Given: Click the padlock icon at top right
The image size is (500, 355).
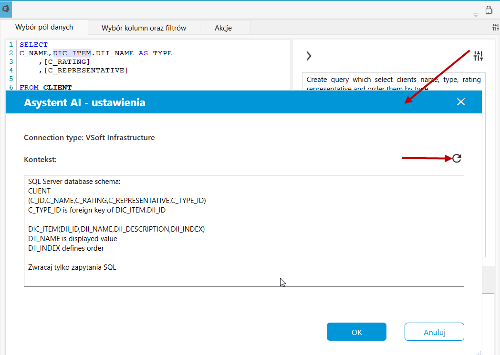Looking at the screenshot, I should pyautogui.click(x=489, y=10).
